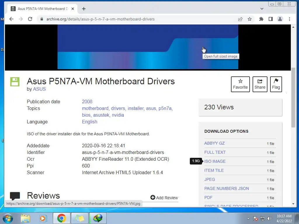Image resolution: width=299 pixels, height=224 pixels.
Task: Open a new tab with the plus button
Action: click(x=84, y=9)
